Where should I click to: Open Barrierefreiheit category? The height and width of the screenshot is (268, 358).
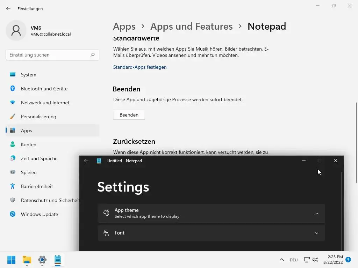coord(42,186)
